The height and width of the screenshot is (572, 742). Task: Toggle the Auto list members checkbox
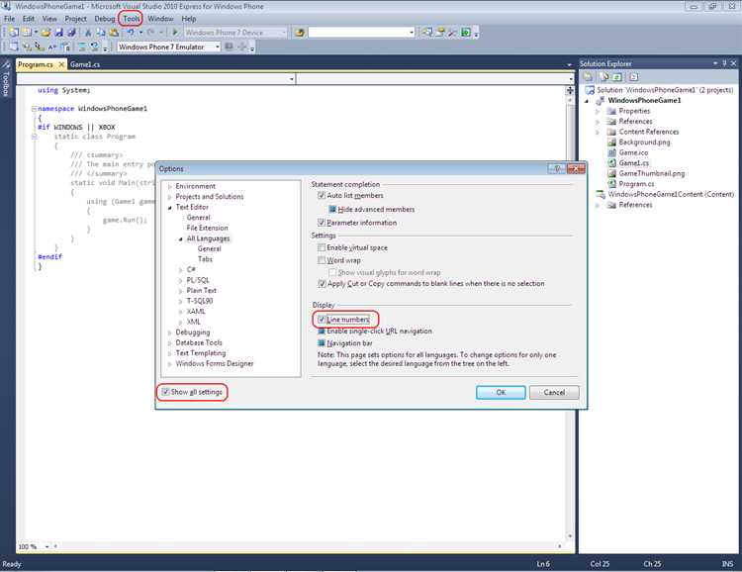[x=322, y=195]
